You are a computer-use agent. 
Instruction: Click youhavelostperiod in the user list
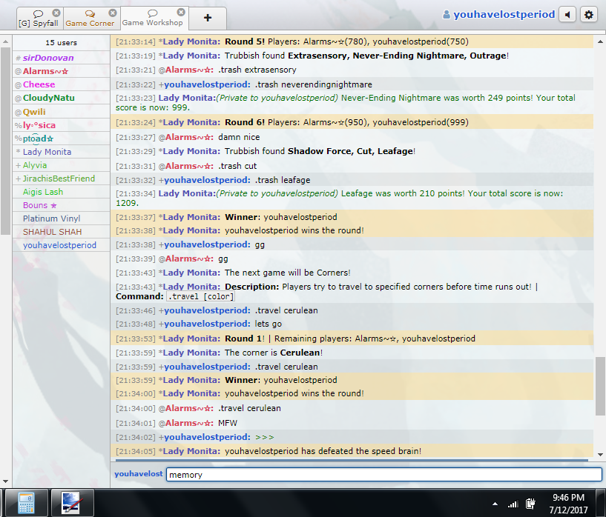click(61, 245)
